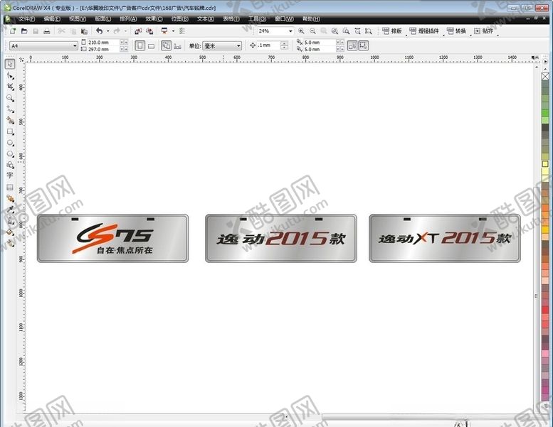Open the 文件(F) menu
Screen dimensions: 553x427
pos(27,18)
